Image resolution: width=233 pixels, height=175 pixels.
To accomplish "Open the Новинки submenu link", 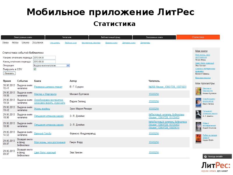I will 25,43.
